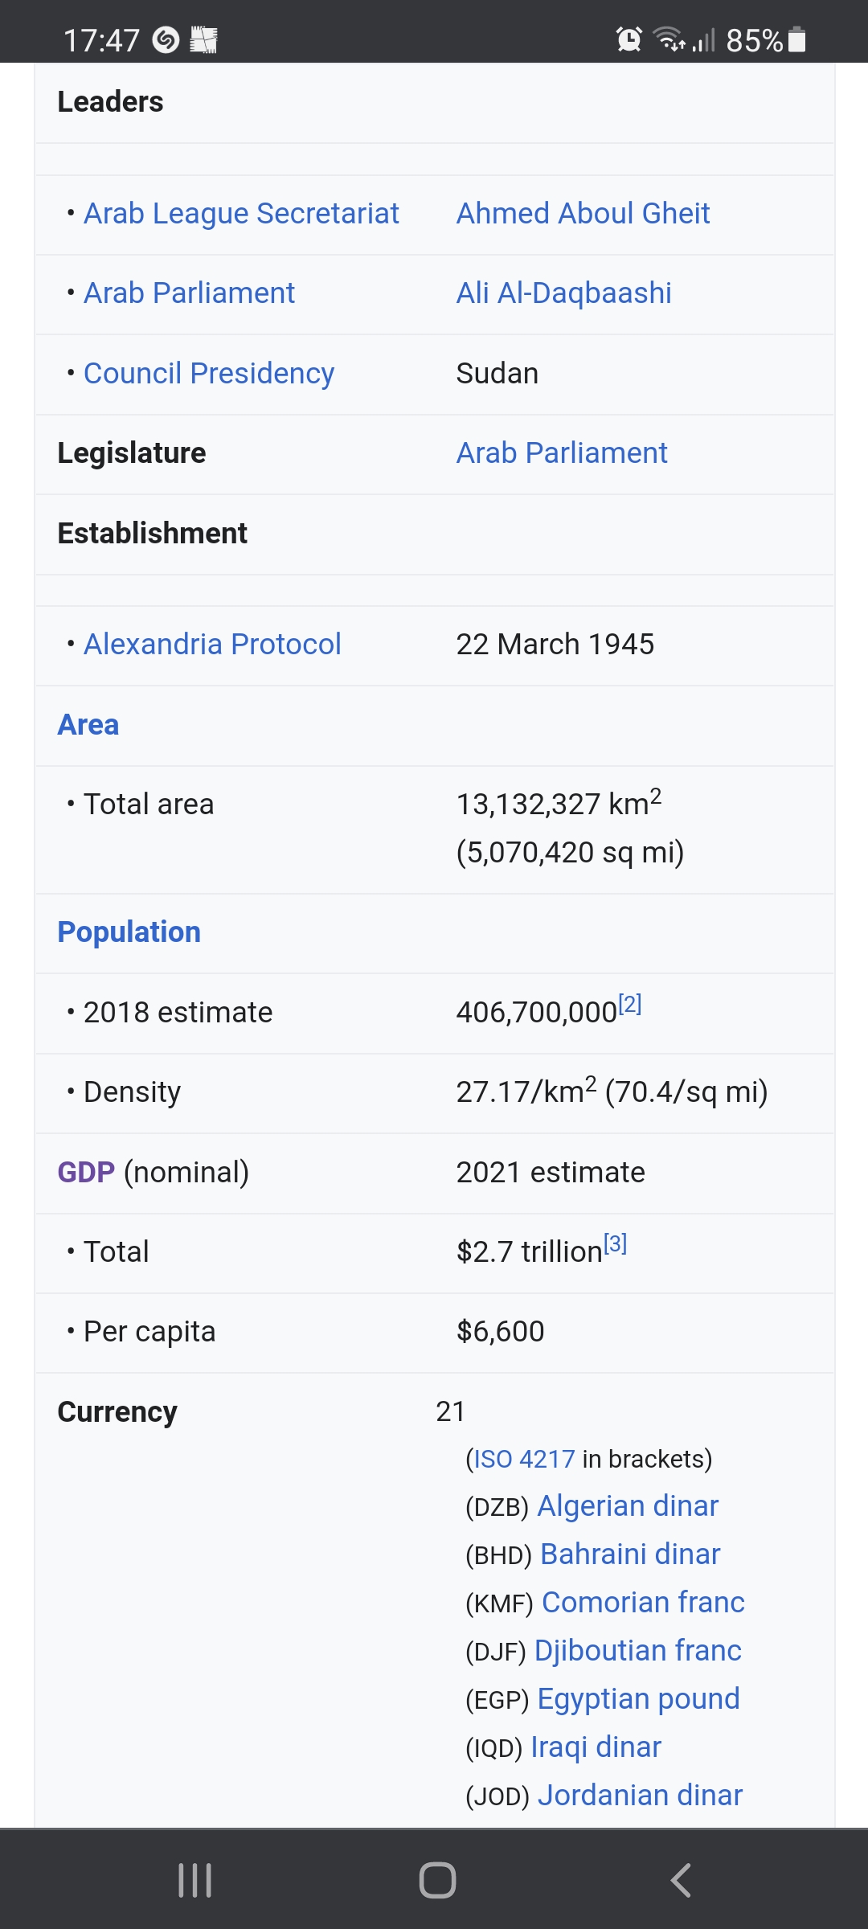Open Arab Parliament link beside Legislature
Screen dimensions: 868x1929
tap(562, 453)
